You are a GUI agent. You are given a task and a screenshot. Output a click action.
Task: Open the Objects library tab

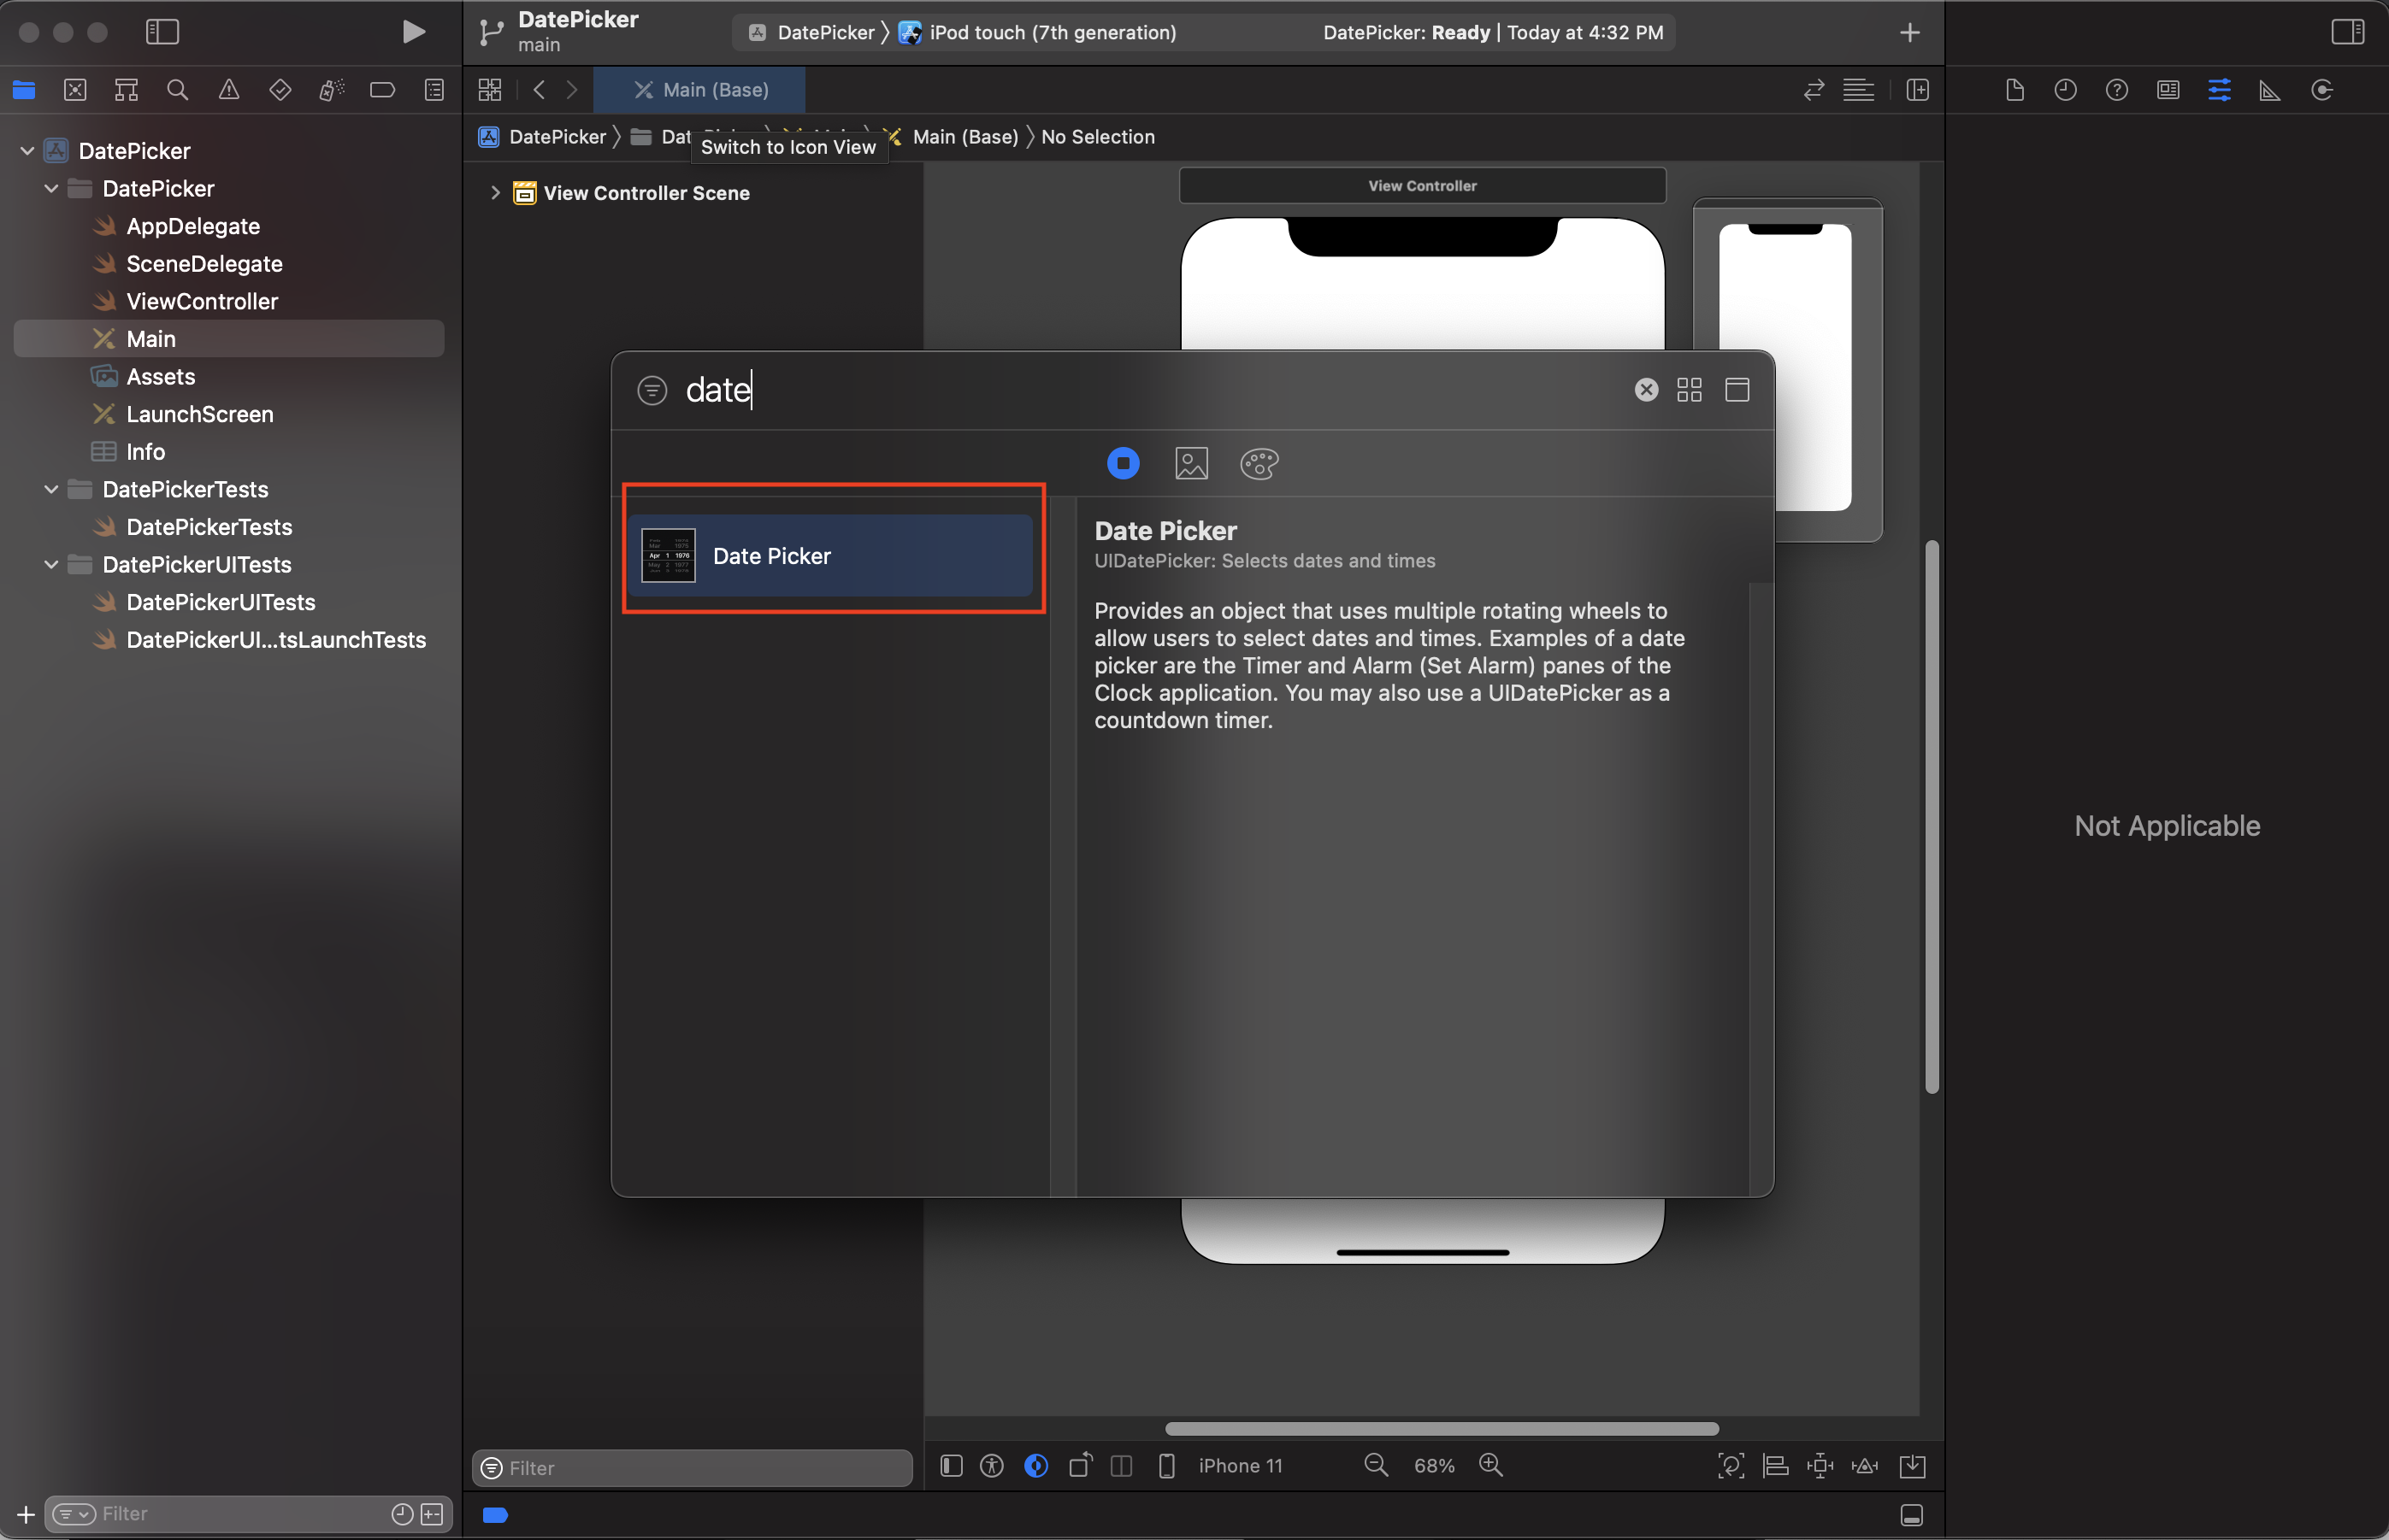(1123, 463)
